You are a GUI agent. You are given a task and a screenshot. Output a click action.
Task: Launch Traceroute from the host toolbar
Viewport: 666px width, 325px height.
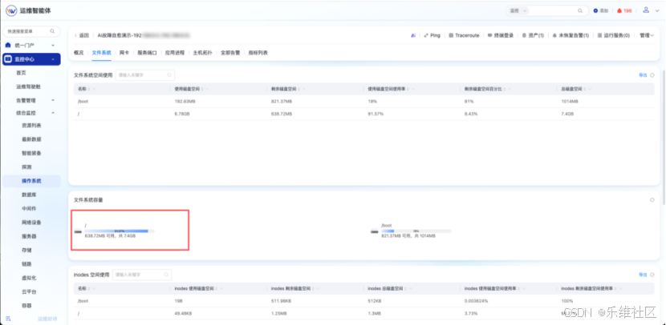(464, 35)
